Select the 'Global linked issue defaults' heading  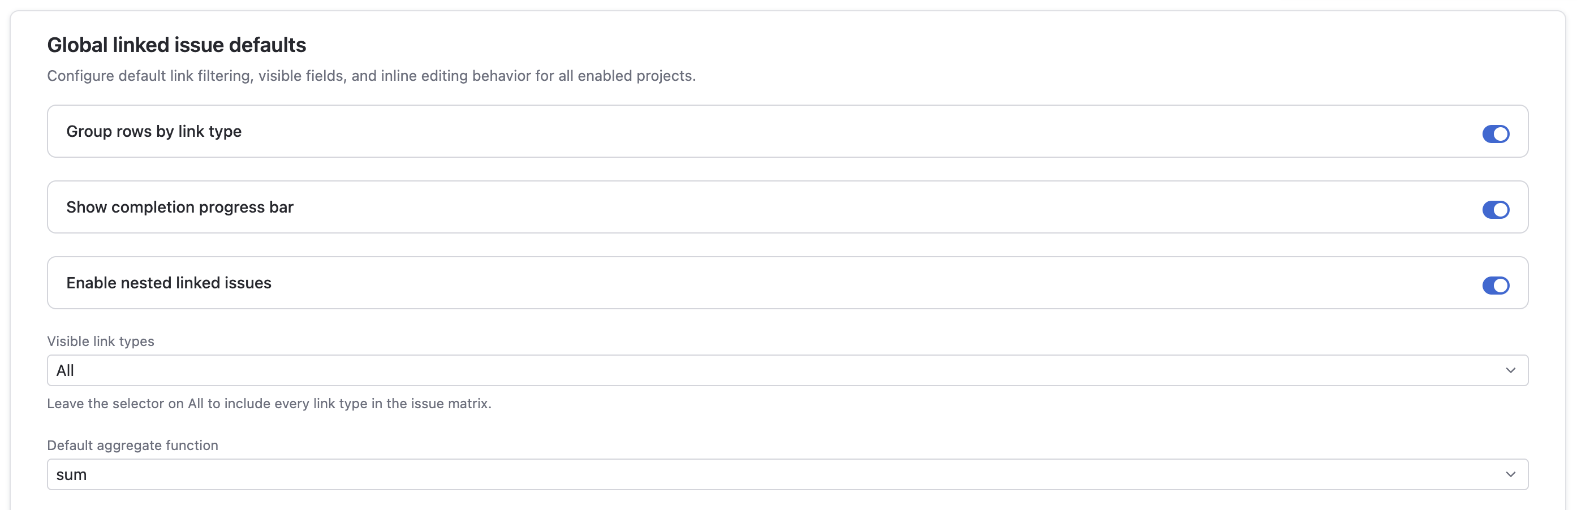tap(176, 44)
